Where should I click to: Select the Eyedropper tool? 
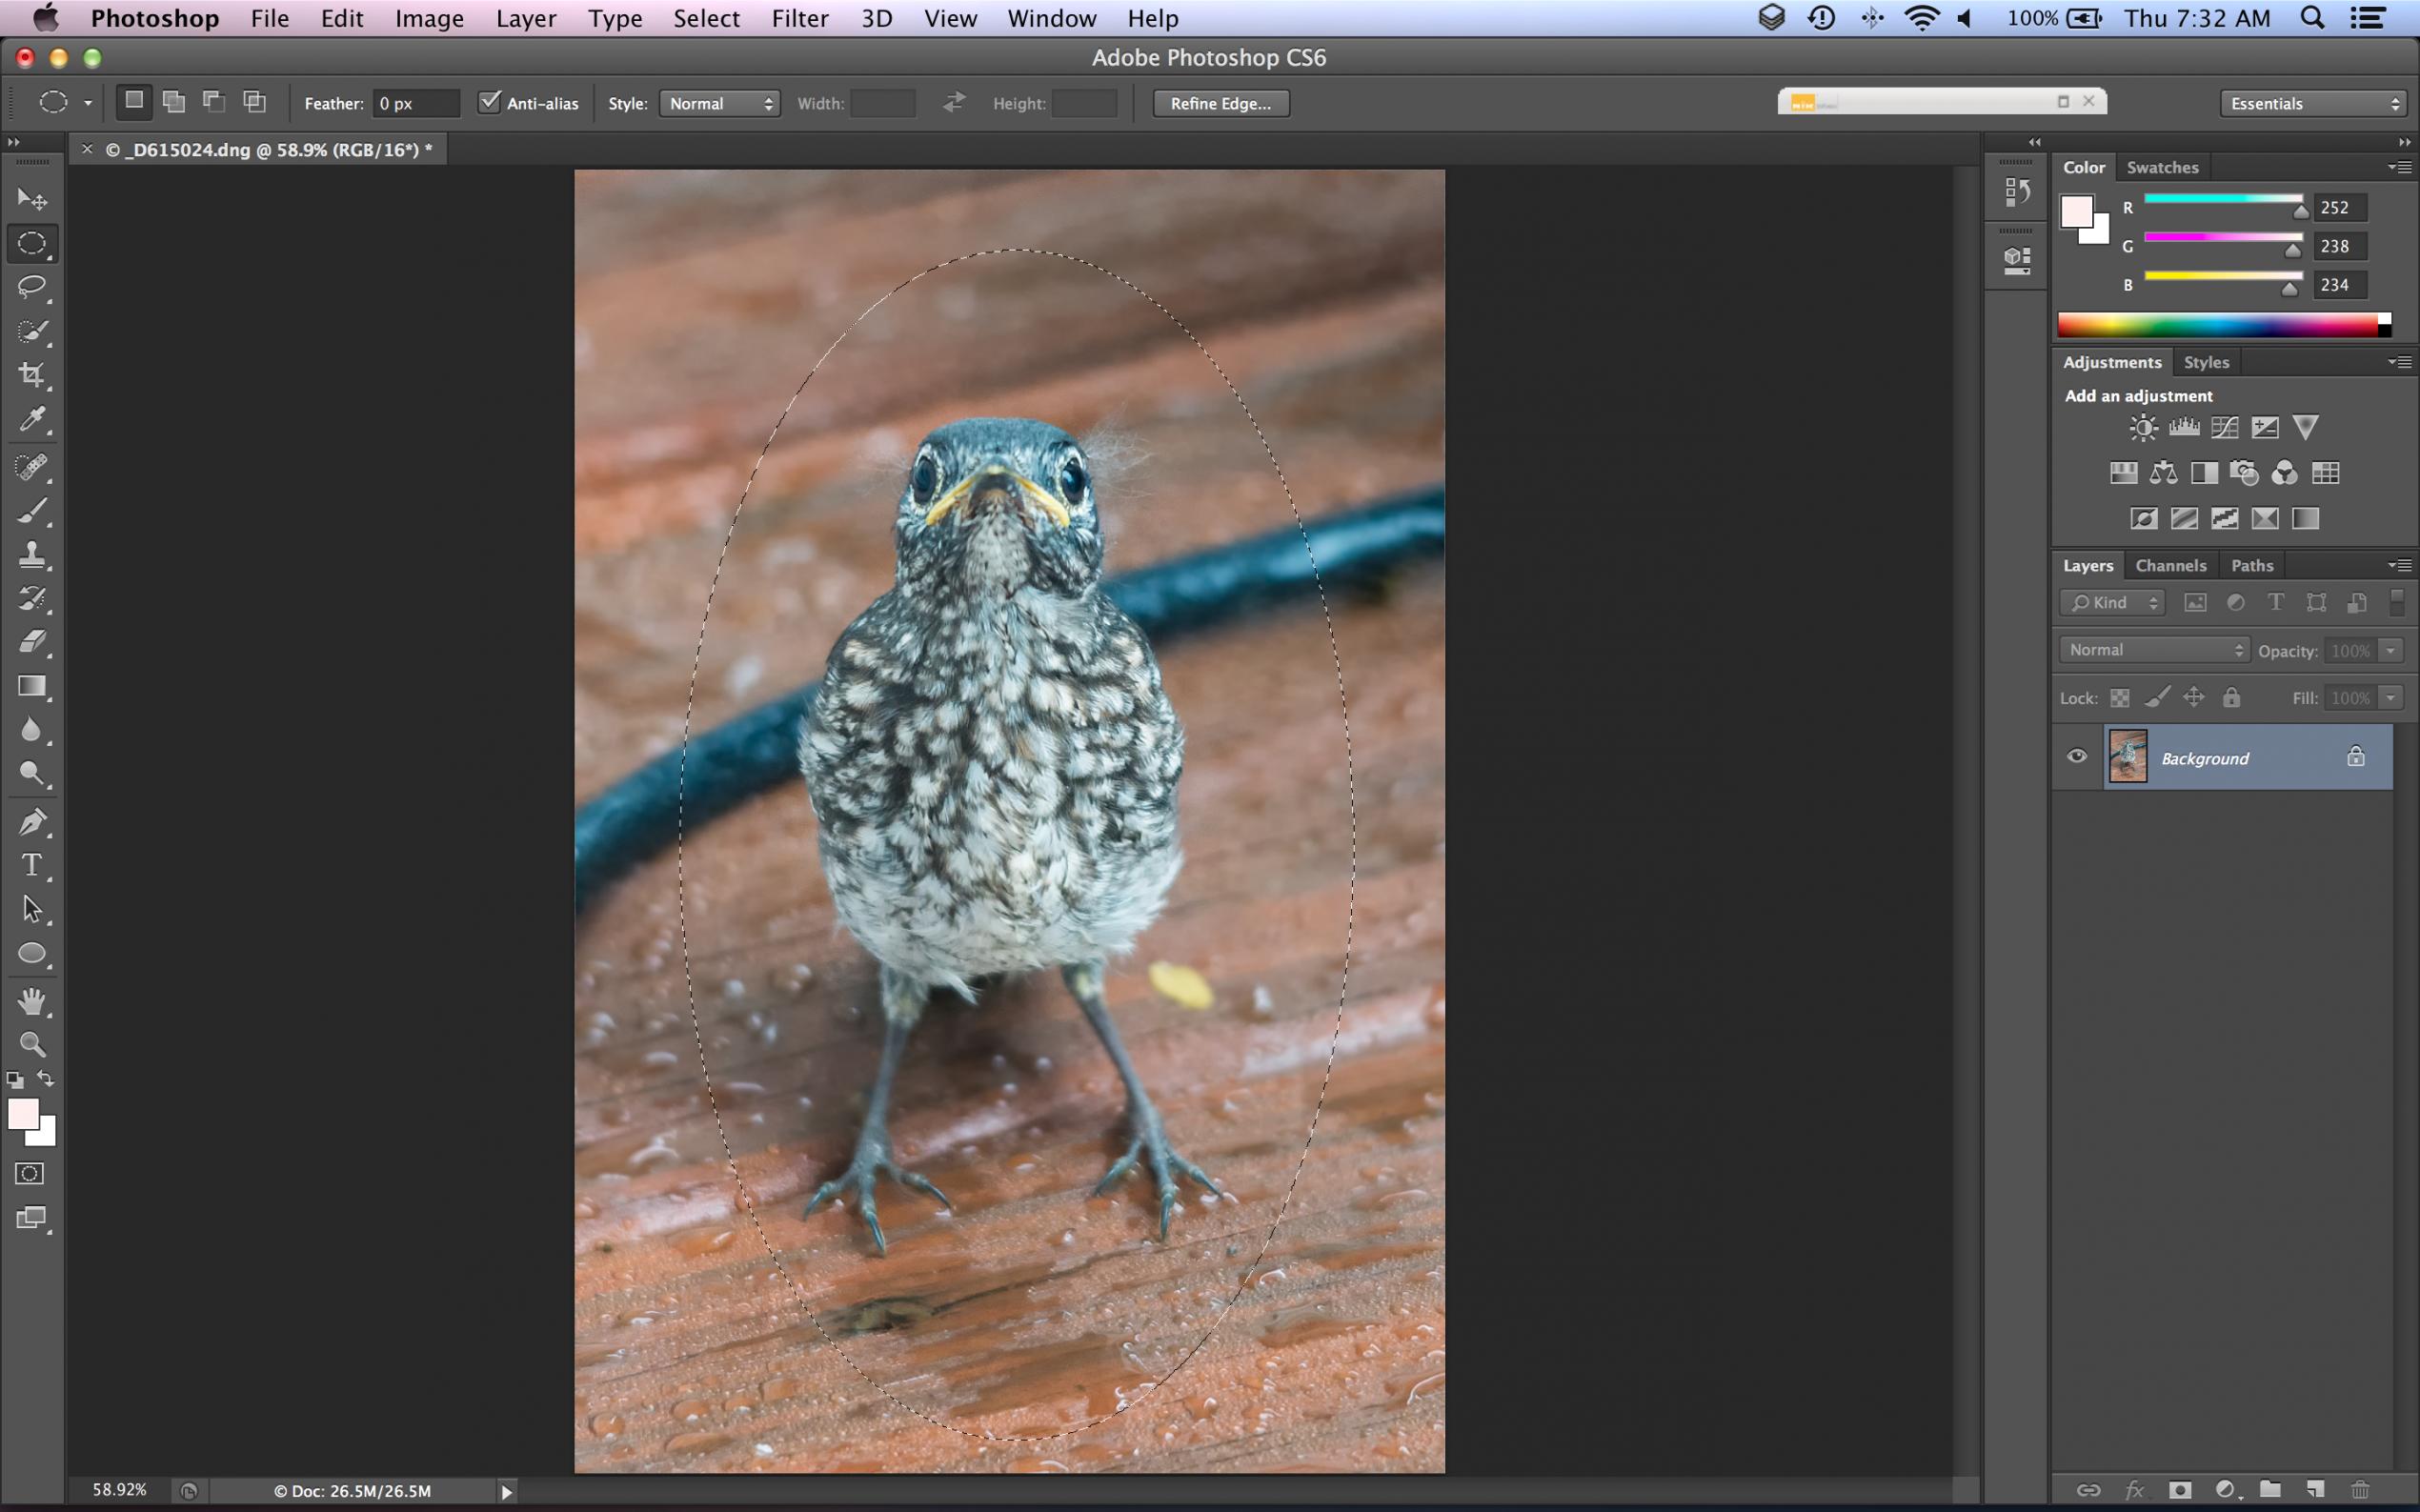32,420
